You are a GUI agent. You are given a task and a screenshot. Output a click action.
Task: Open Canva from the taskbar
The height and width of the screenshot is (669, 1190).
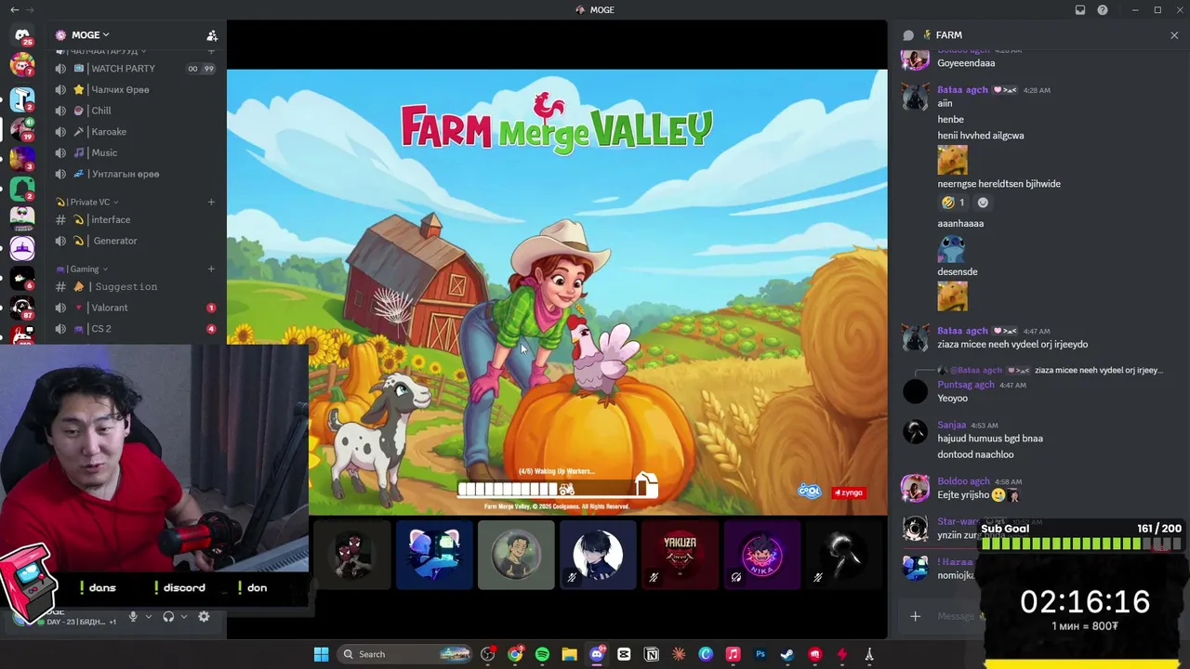pos(706,654)
